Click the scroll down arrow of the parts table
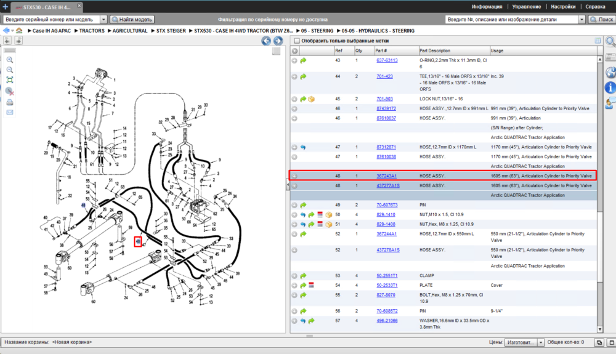The image size is (616, 354). point(600,329)
